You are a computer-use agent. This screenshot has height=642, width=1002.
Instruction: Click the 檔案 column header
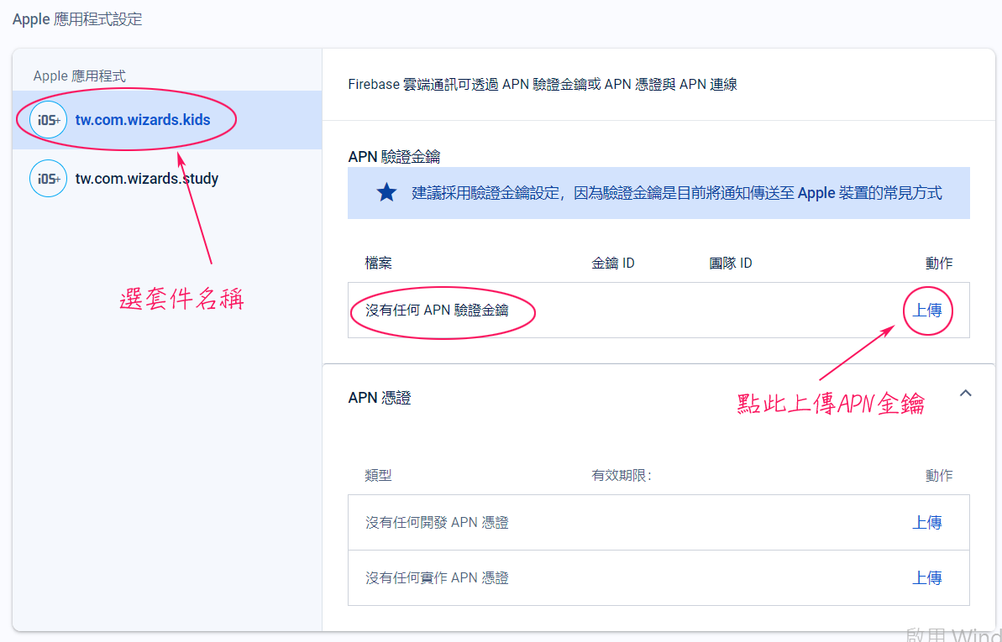tap(378, 264)
